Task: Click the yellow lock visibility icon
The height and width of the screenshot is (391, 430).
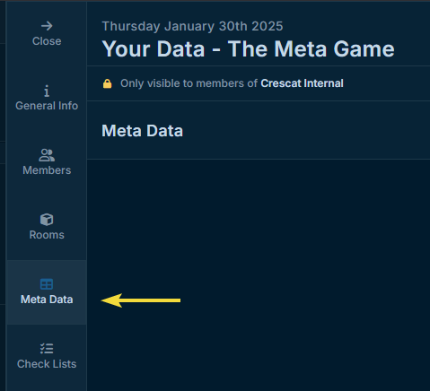Action: [108, 83]
